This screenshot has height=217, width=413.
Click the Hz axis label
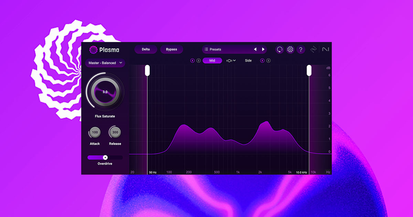(328, 172)
